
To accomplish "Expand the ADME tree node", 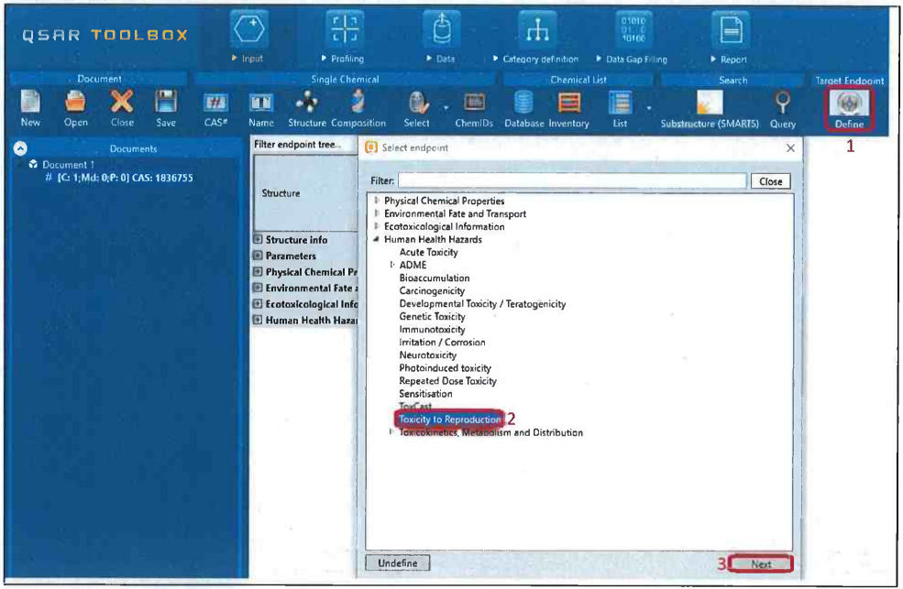I will [391, 266].
